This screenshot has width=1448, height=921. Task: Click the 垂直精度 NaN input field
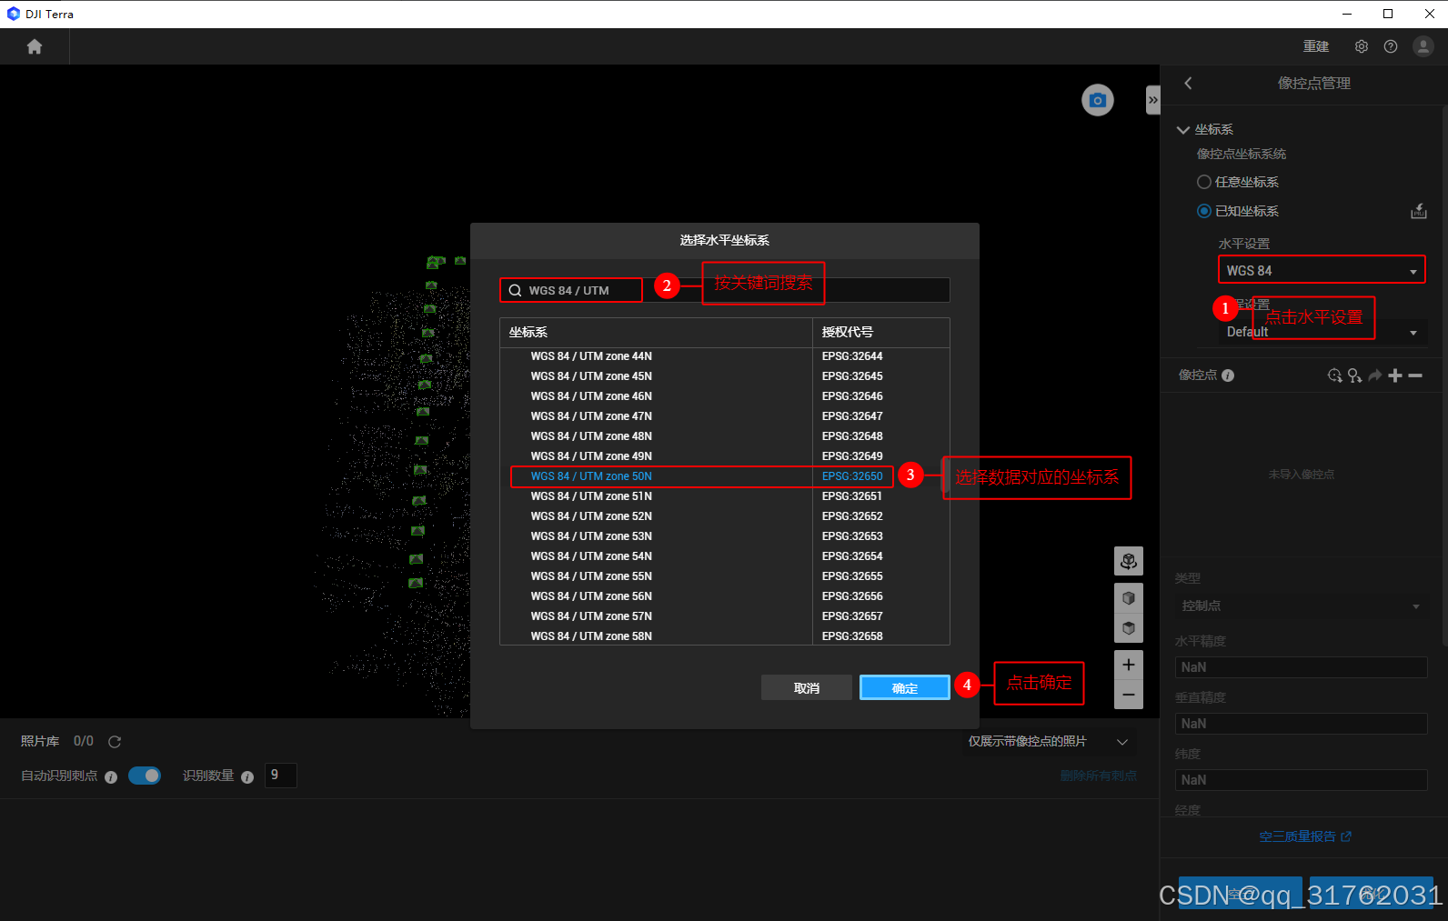[x=1302, y=724]
